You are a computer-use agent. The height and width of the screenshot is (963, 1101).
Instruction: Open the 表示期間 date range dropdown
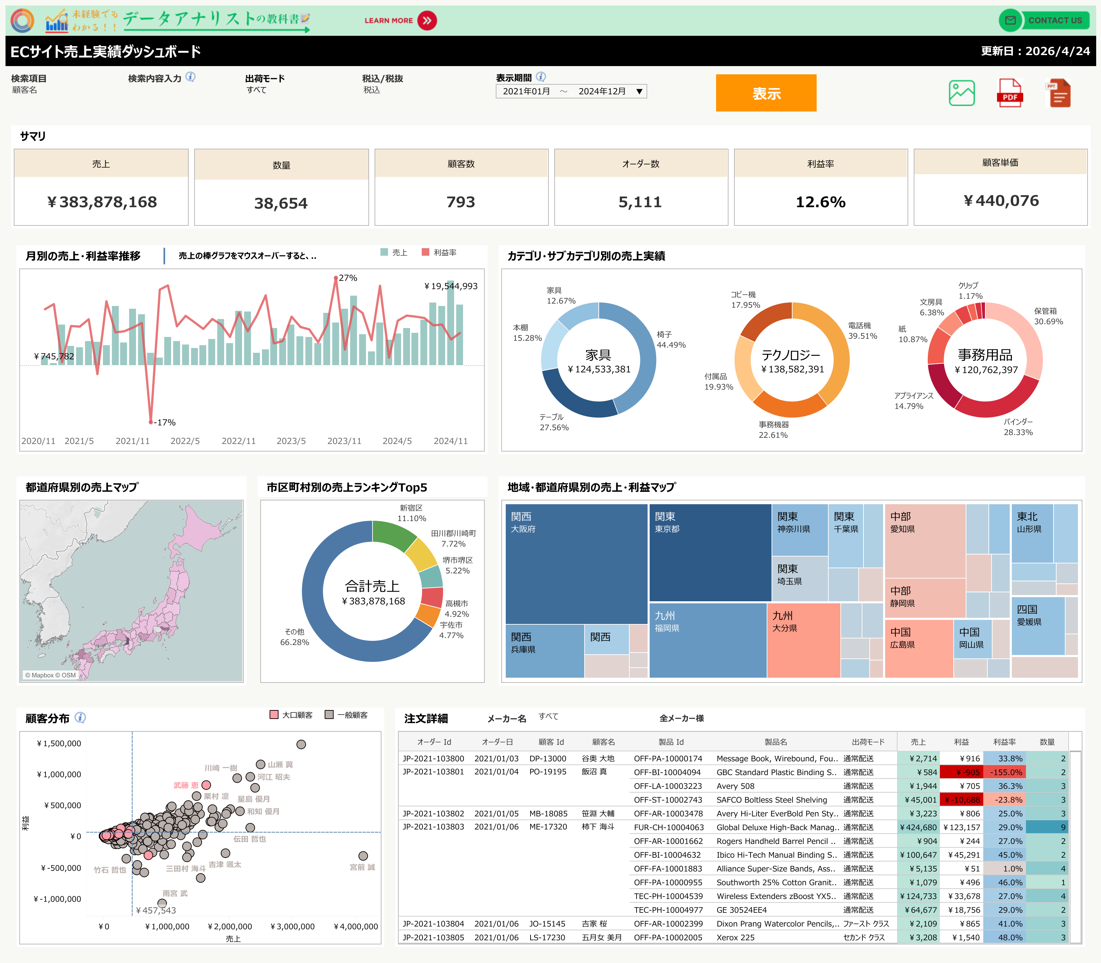point(639,91)
